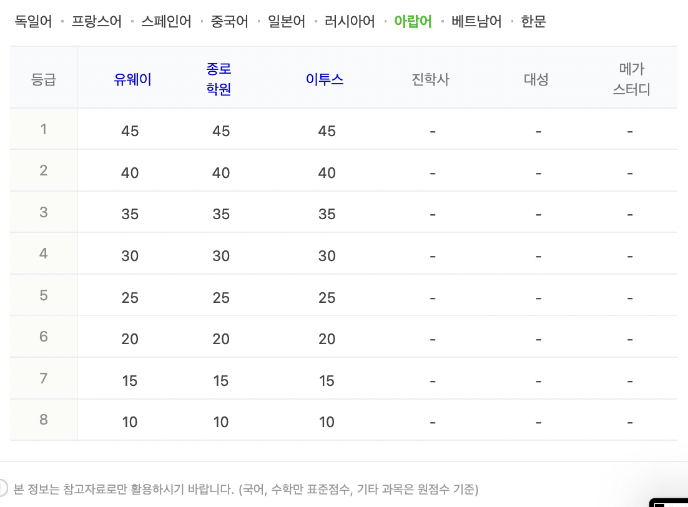
Task: Follow the 종로학원 header link
Action: click(x=219, y=79)
